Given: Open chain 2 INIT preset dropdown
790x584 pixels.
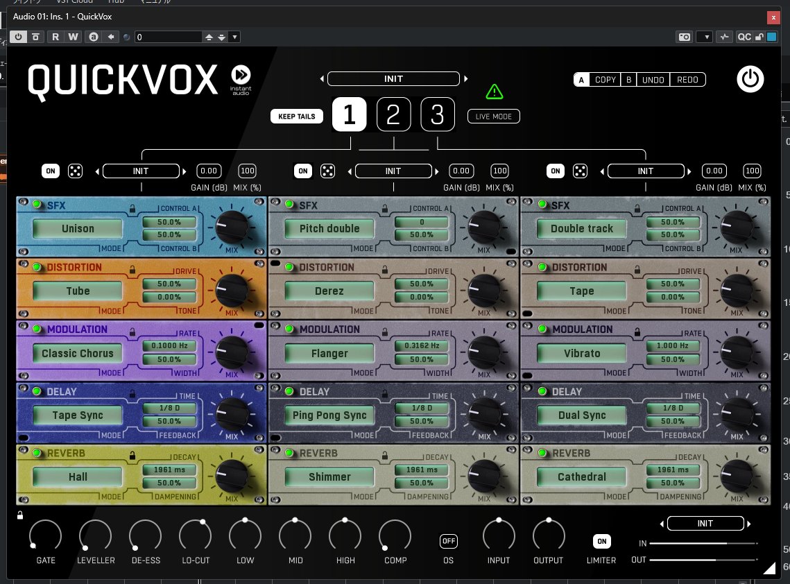Looking at the screenshot, I should tap(393, 171).
